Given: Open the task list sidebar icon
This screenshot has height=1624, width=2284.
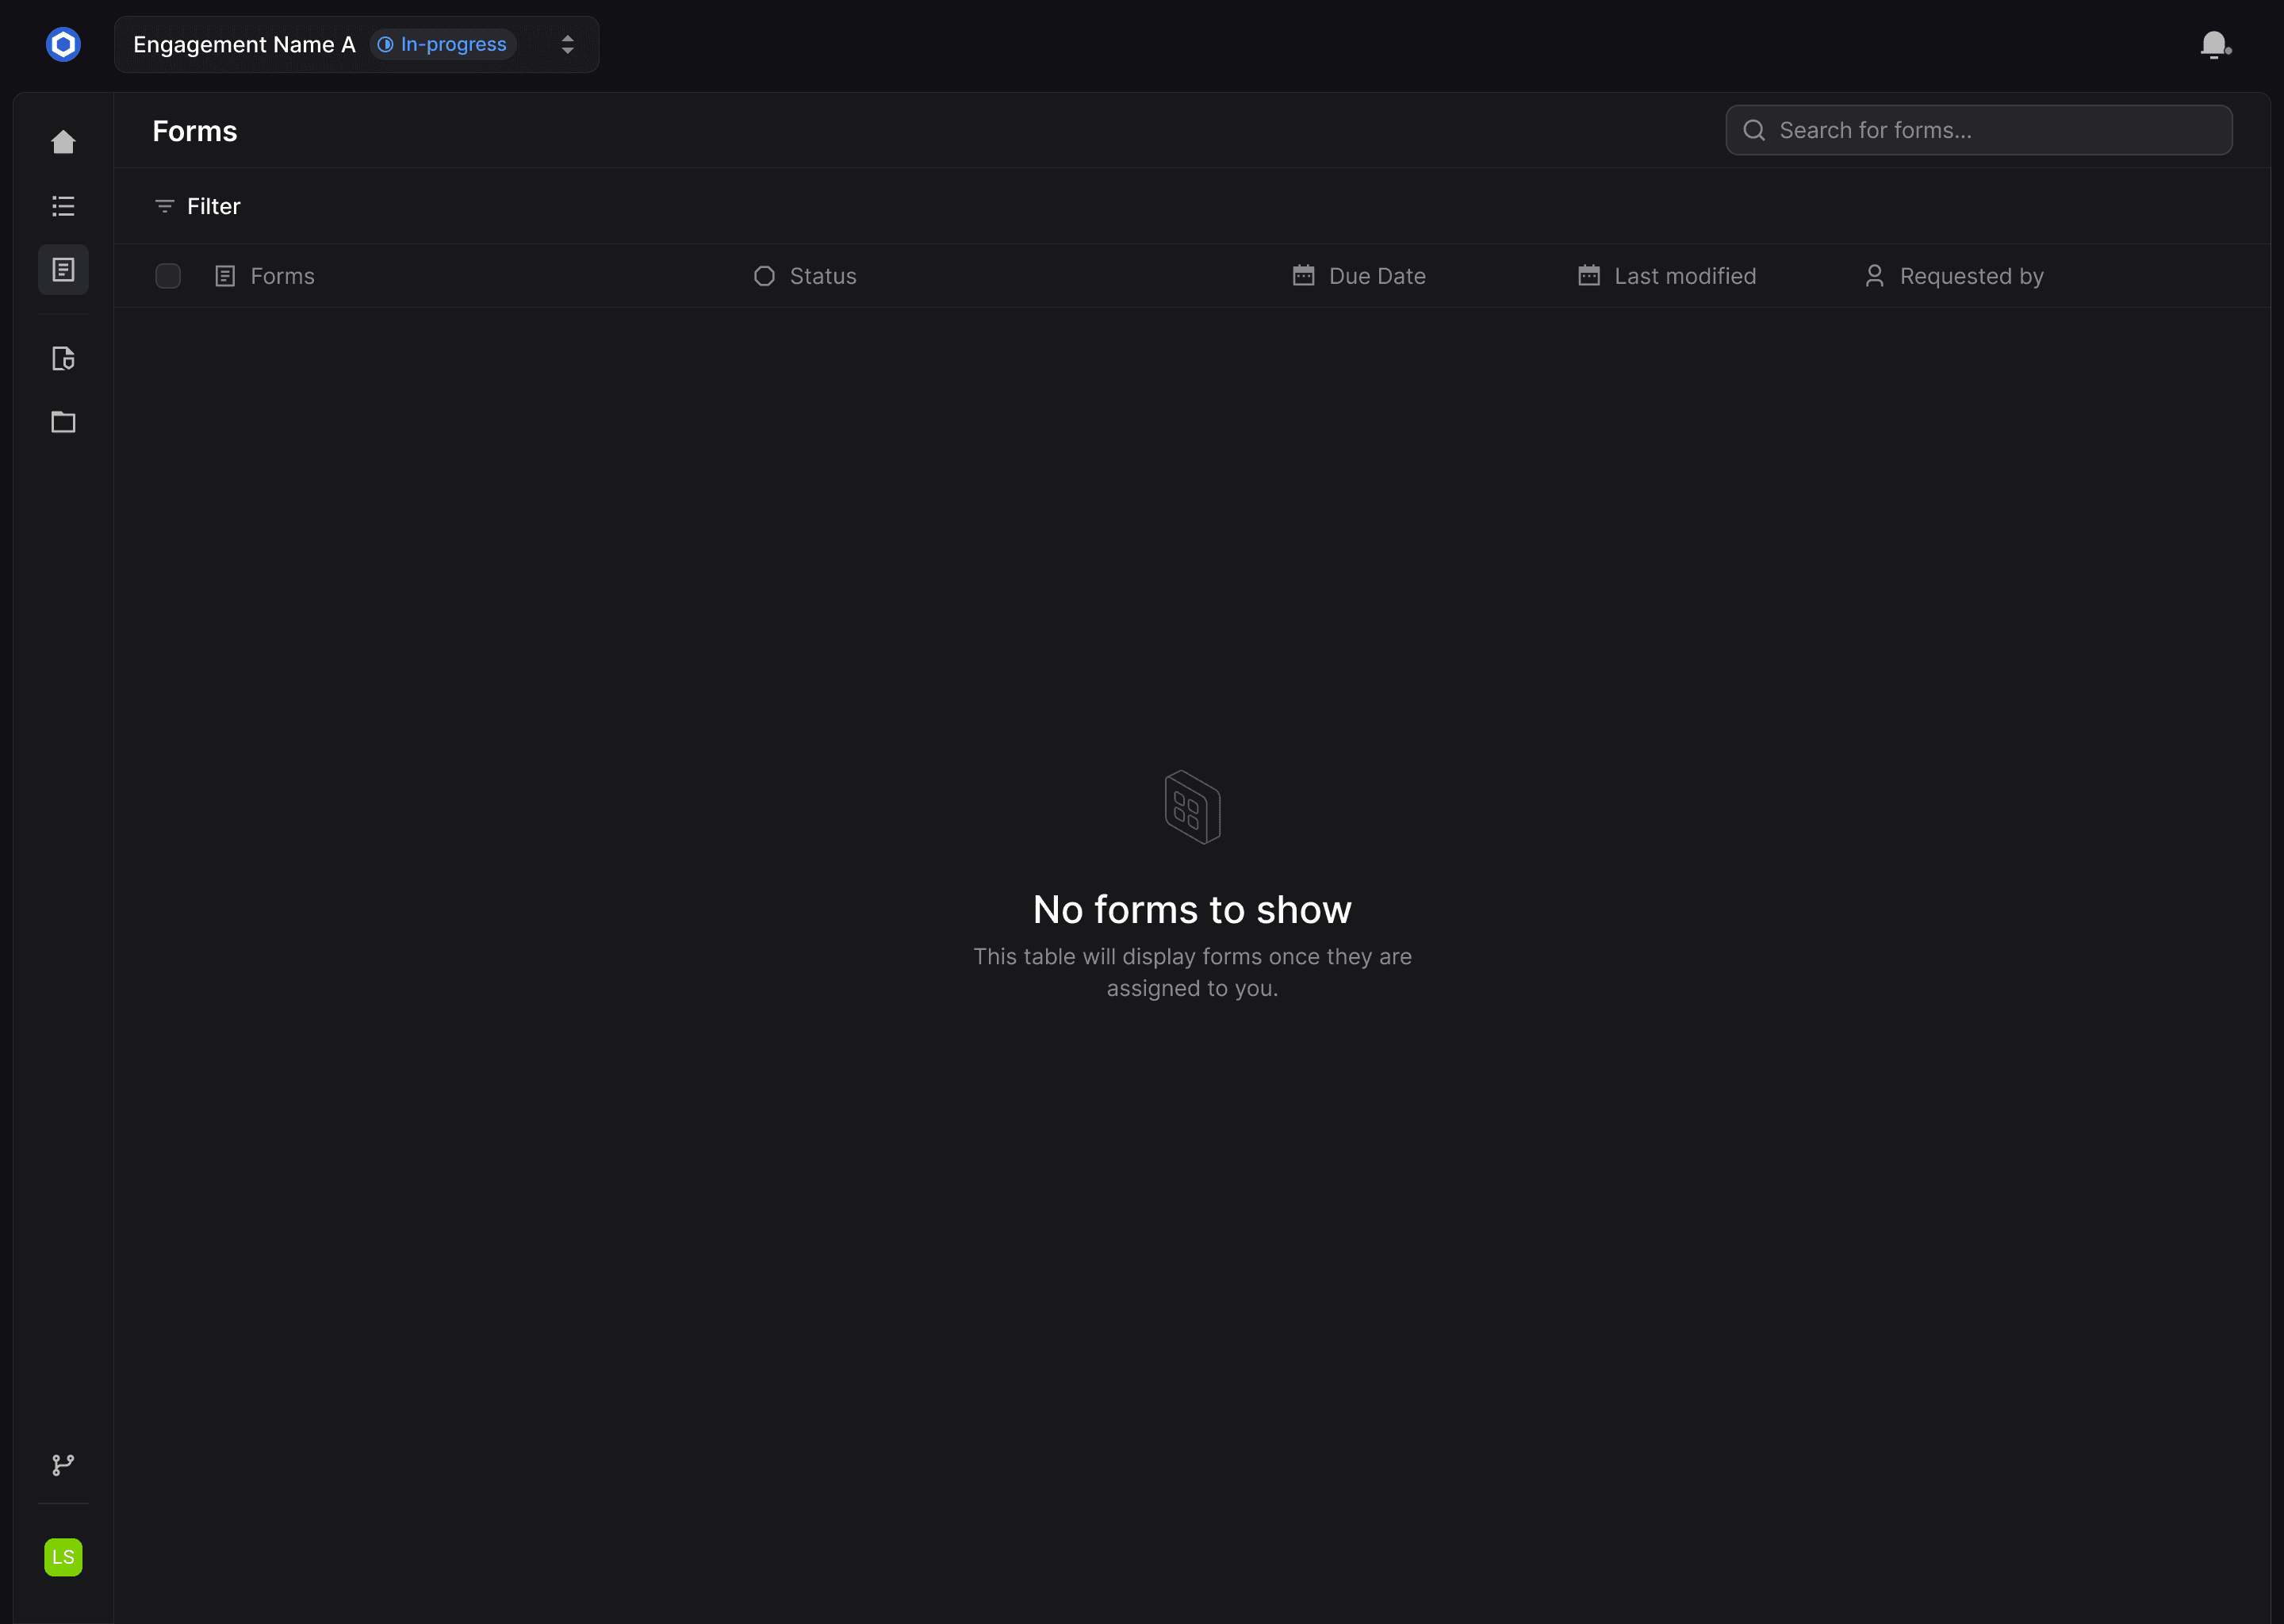Looking at the screenshot, I should [63, 206].
